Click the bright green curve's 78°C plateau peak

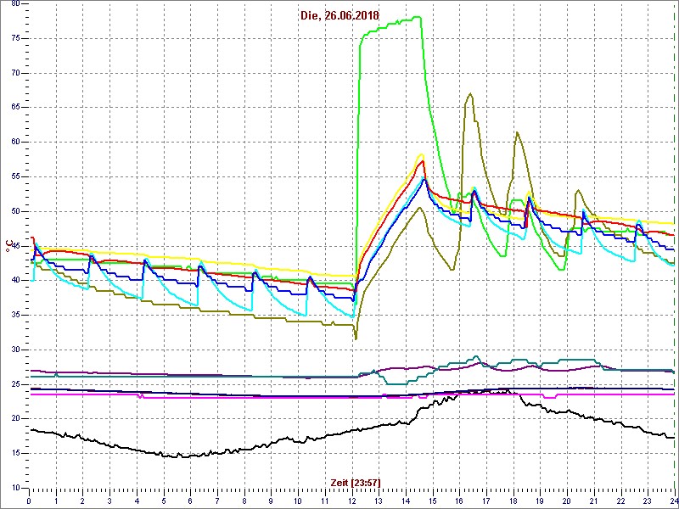[x=418, y=17]
